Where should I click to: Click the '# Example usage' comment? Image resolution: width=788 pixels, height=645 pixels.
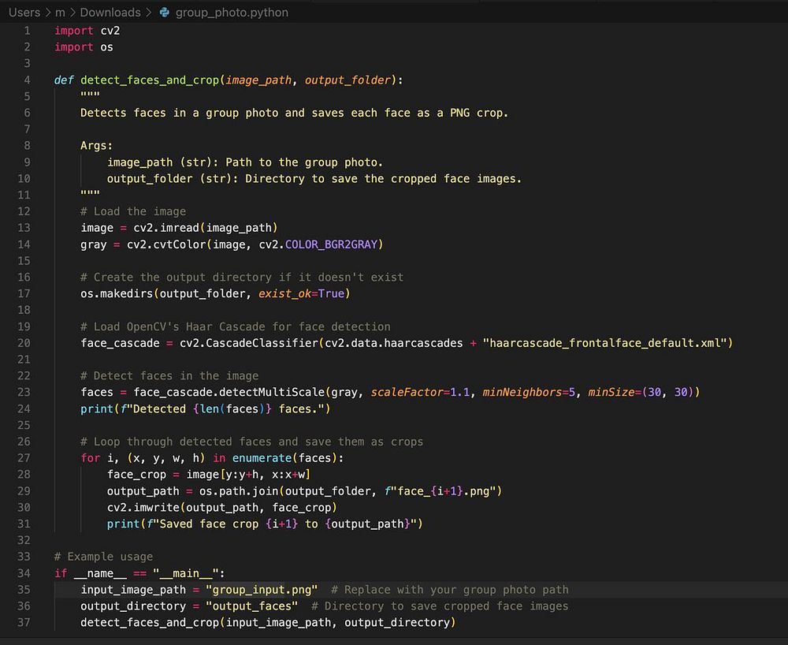click(x=103, y=557)
